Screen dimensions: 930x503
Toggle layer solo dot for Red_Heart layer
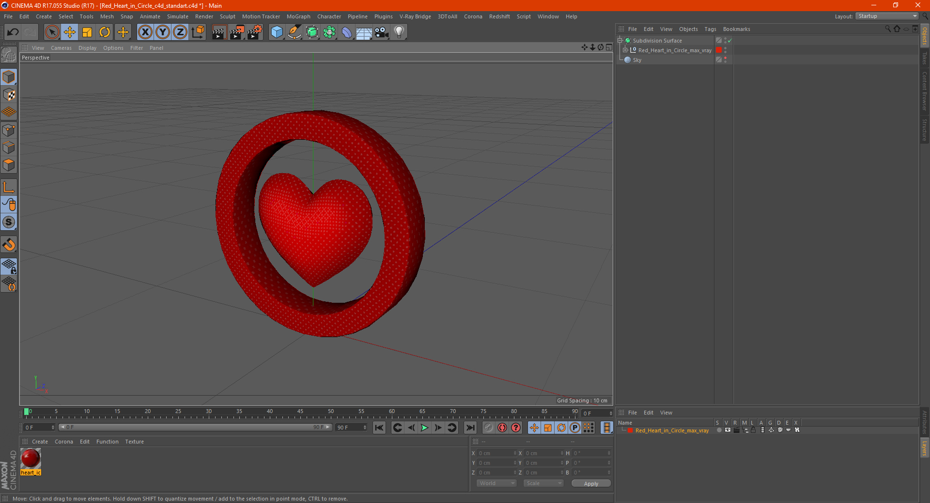point(719,430)
